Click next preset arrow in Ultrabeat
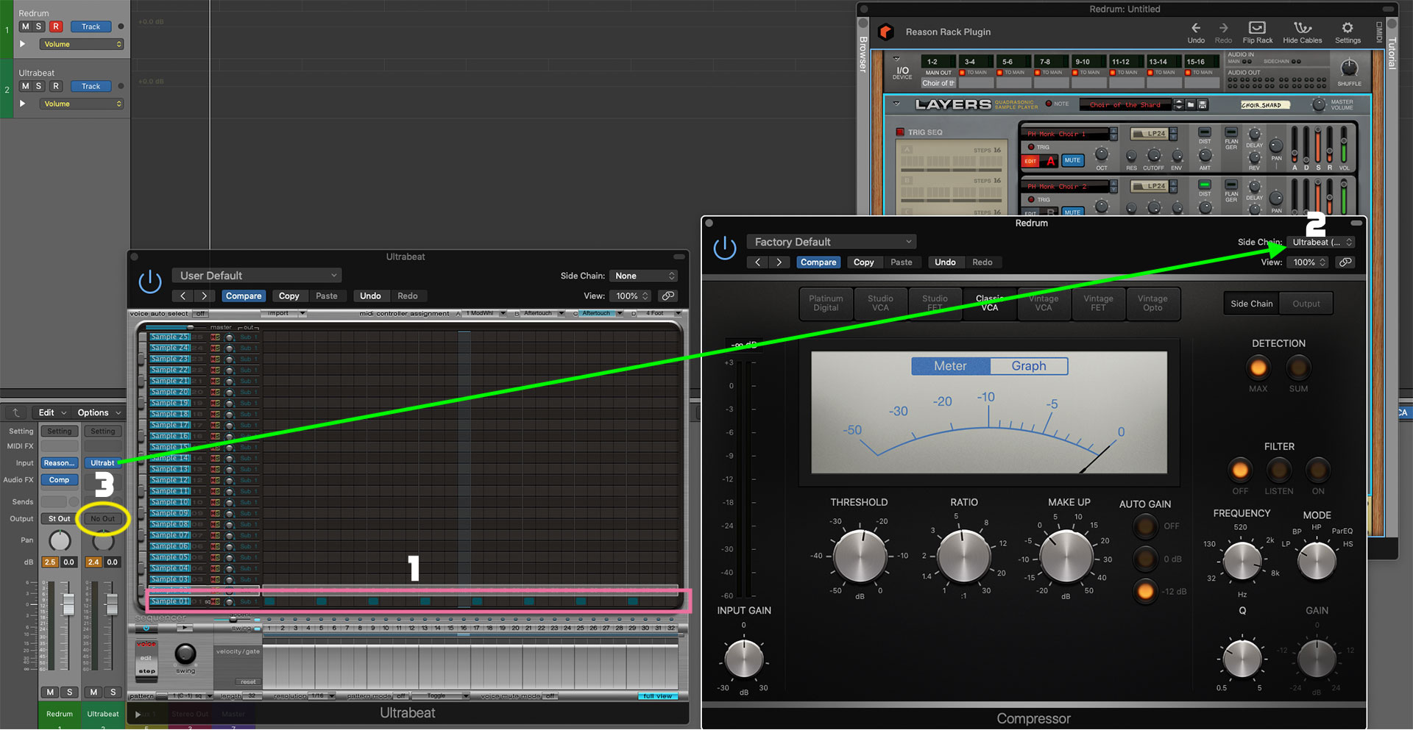This screenshot has height=730, width=1413. pos(205,296)
